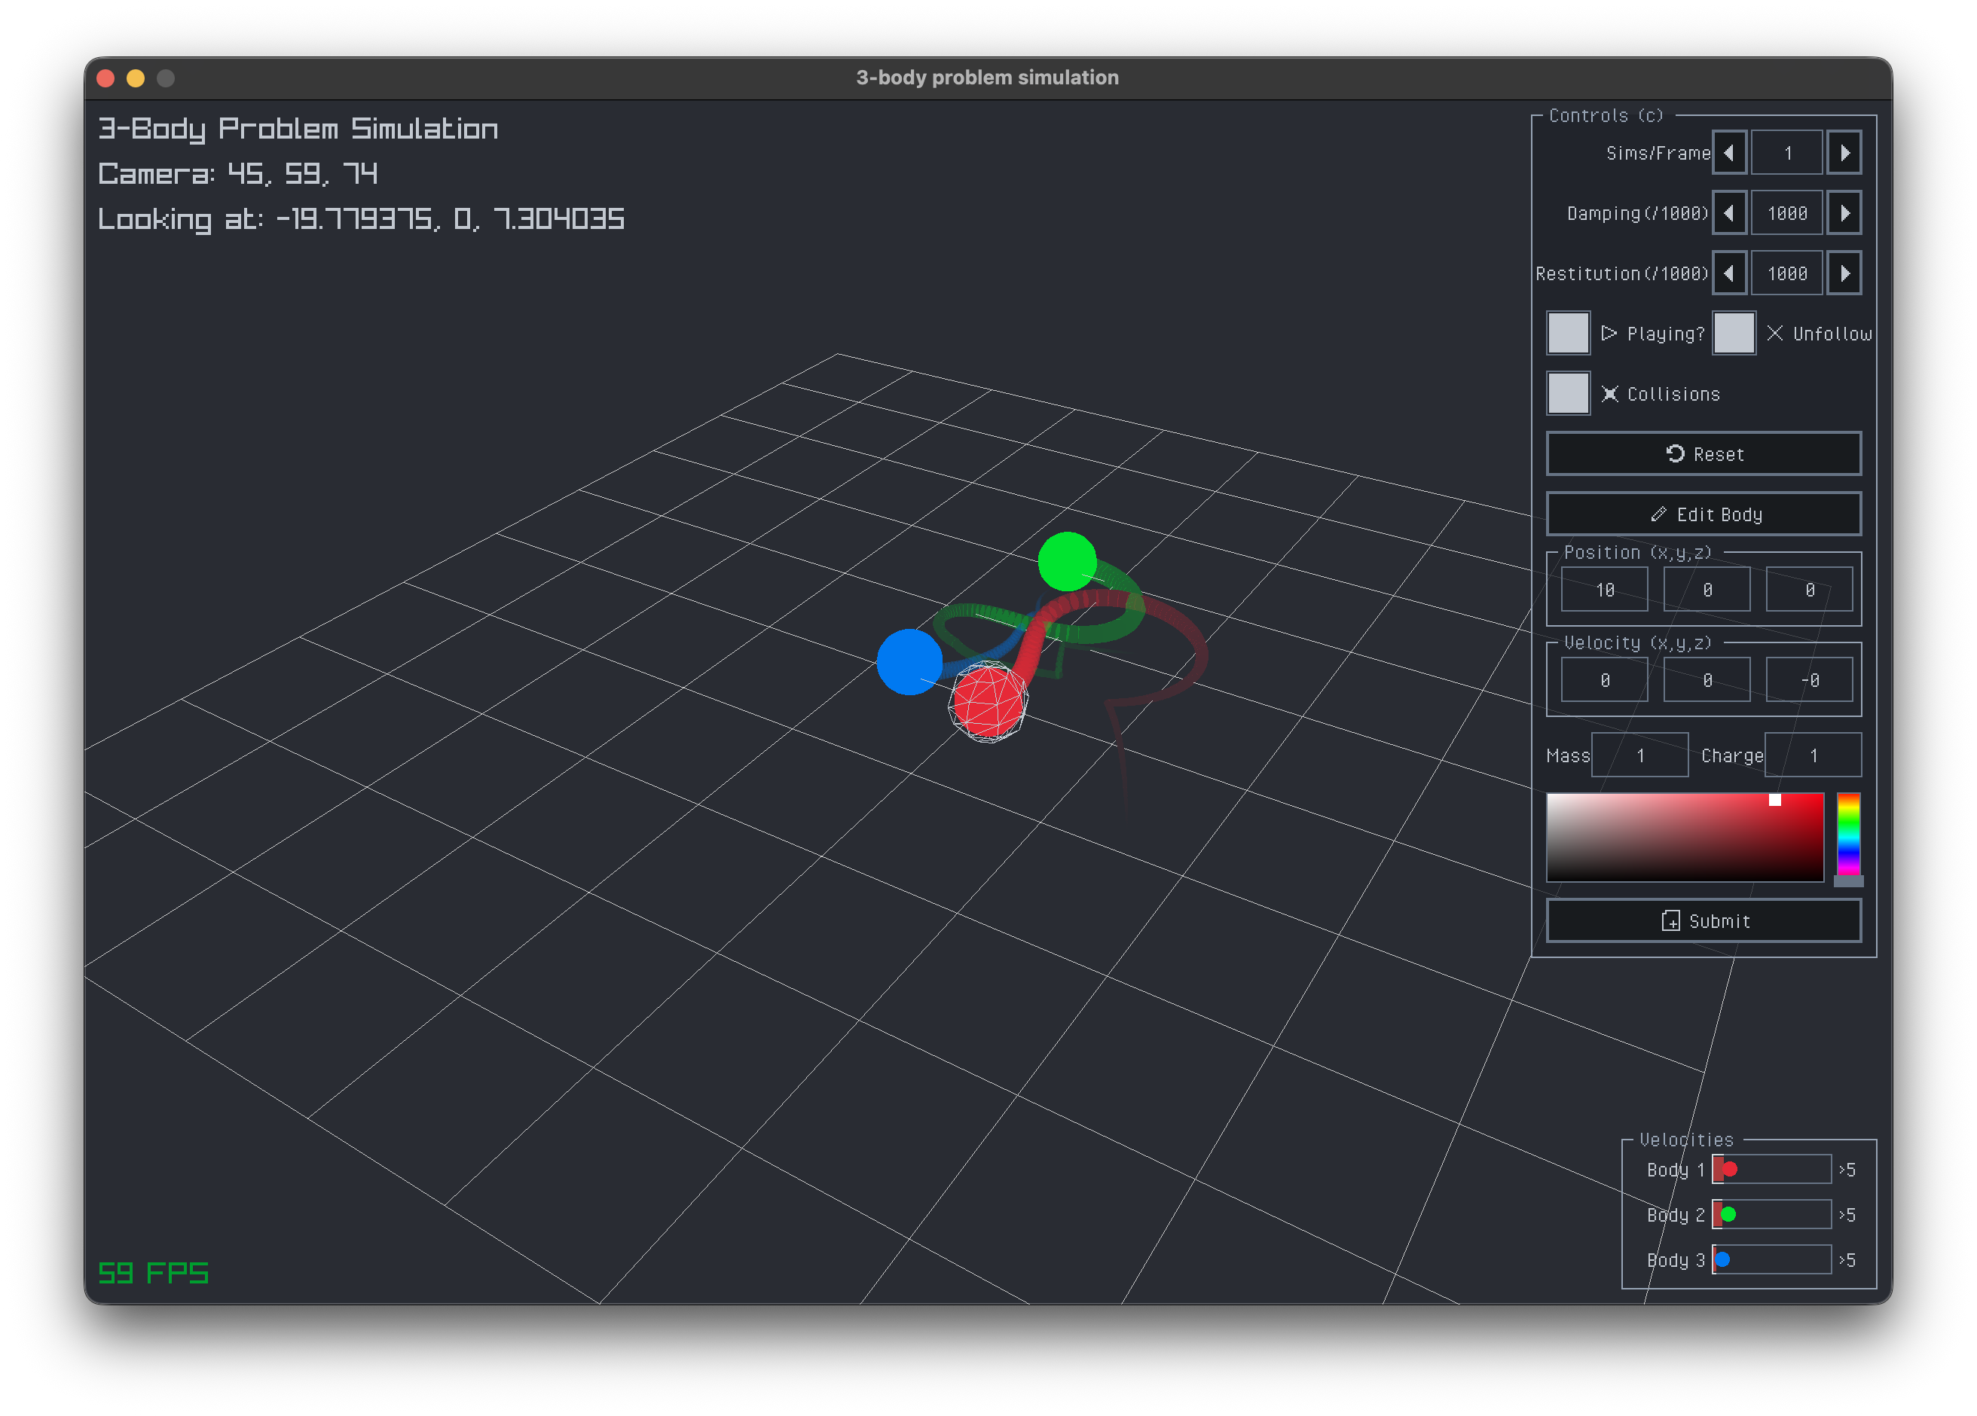This screenshot has width=1977, height=1416.
Task: Select the pencil icon on Edit Body
Action: 1660,513
